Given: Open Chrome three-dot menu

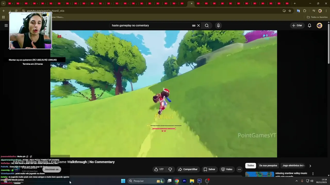Looking at the screenshot, I should [x=326, y=11].
